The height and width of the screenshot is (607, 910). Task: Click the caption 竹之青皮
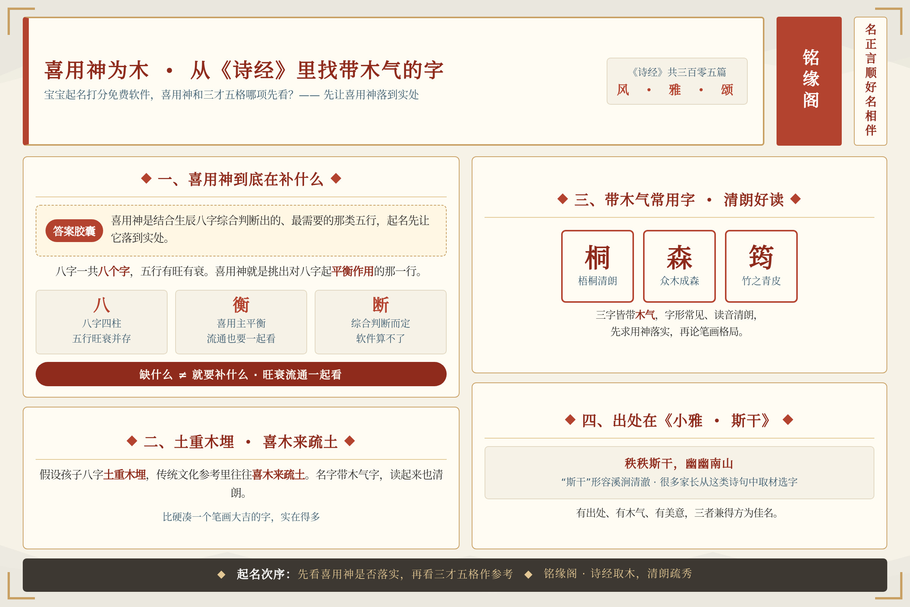pos(761,281)
